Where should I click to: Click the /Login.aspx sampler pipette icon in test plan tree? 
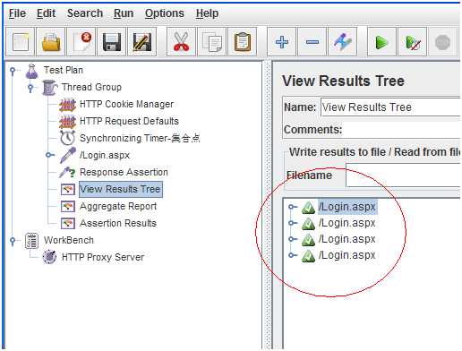(x=68, y=155)
